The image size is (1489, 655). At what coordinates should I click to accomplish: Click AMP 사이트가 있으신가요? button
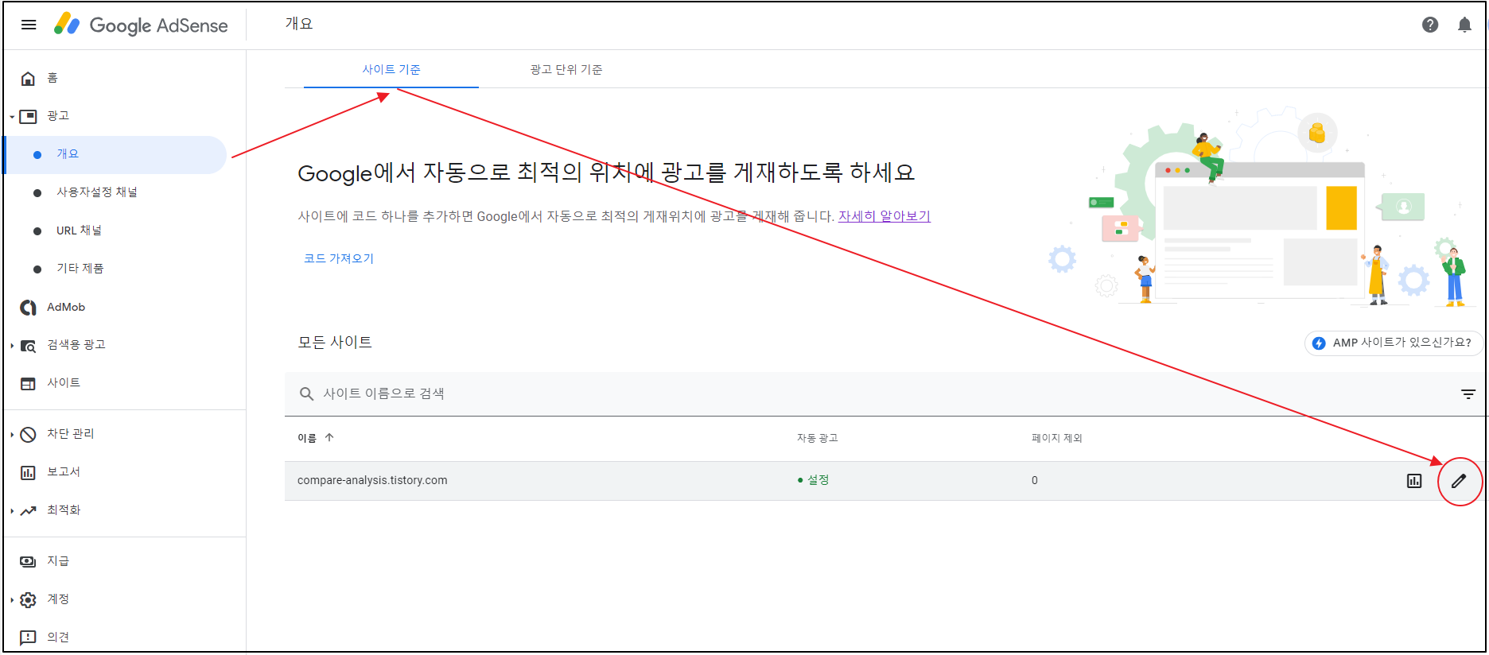1394,343
